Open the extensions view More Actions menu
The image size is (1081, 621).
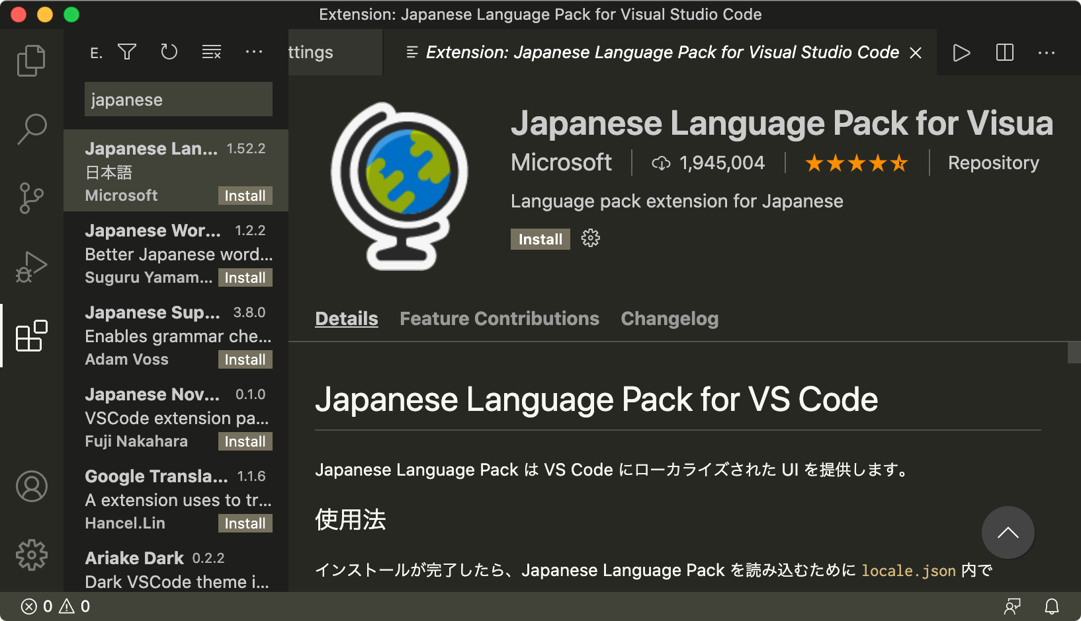(x=254, y=52)
